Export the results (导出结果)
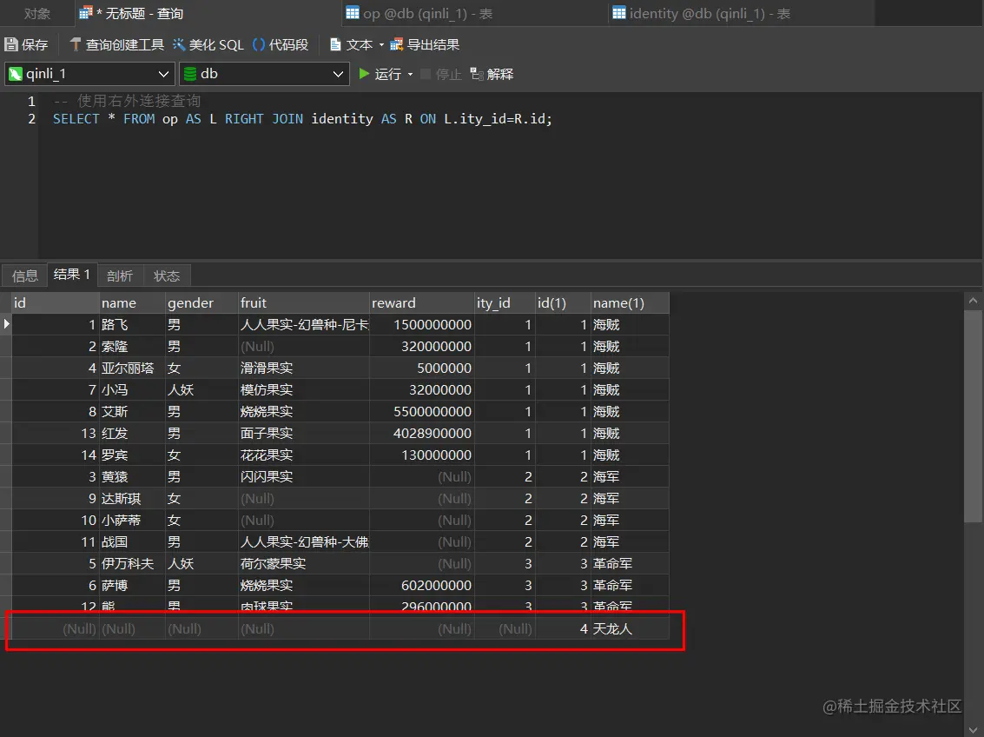 (x=425, y=44)
